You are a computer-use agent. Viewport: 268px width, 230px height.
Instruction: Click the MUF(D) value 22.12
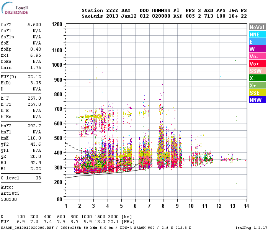pos(34,77)
